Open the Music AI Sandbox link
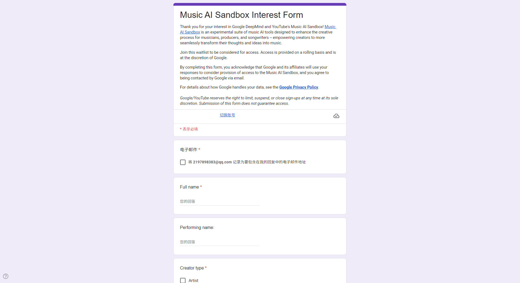 coord(330,27)
